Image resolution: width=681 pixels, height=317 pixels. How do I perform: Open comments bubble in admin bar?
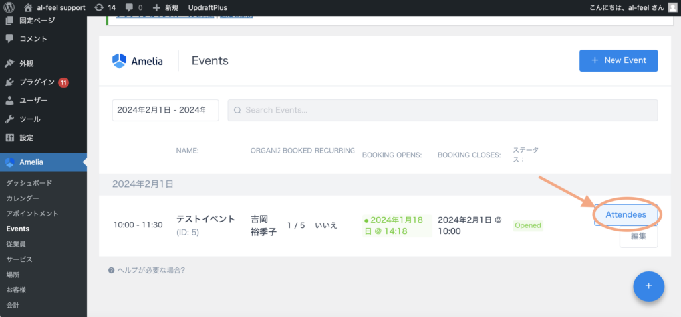(x=130, y=7)
